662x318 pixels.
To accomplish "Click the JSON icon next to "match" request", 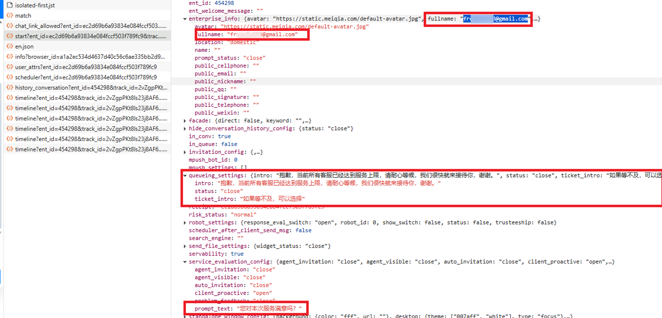I will click(10, 15).
